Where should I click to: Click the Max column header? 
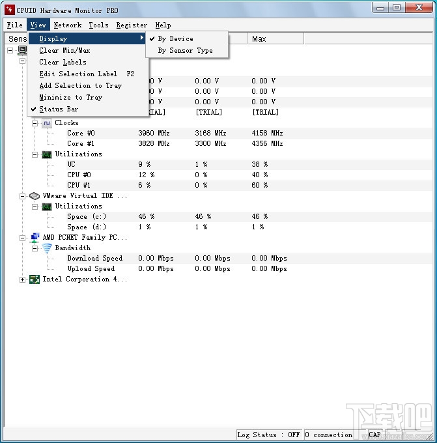click(x=275, y=38)
